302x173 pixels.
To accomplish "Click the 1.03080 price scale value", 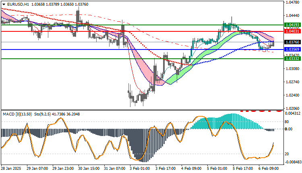I will pyautogui.click(x=293, y=69).
